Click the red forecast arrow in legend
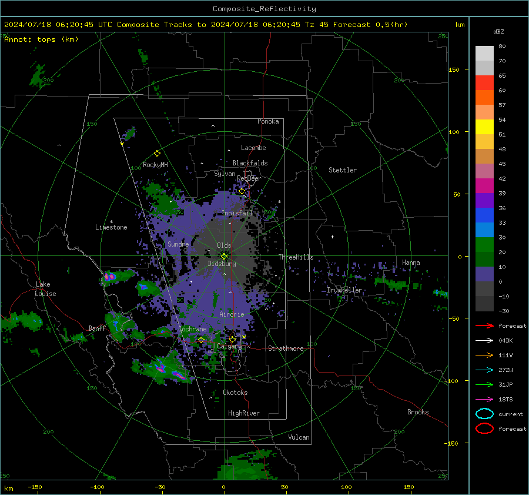This screenshot has width=529, height=495. pyautogui.click(x=484, y=325)
